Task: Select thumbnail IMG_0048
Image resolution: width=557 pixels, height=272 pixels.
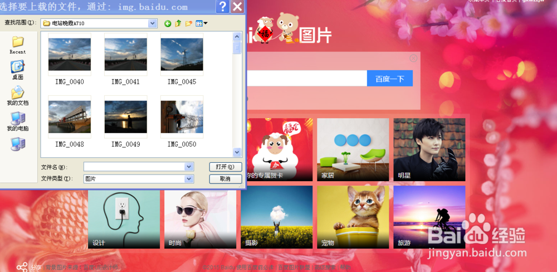Action: (x=70, y=116)
